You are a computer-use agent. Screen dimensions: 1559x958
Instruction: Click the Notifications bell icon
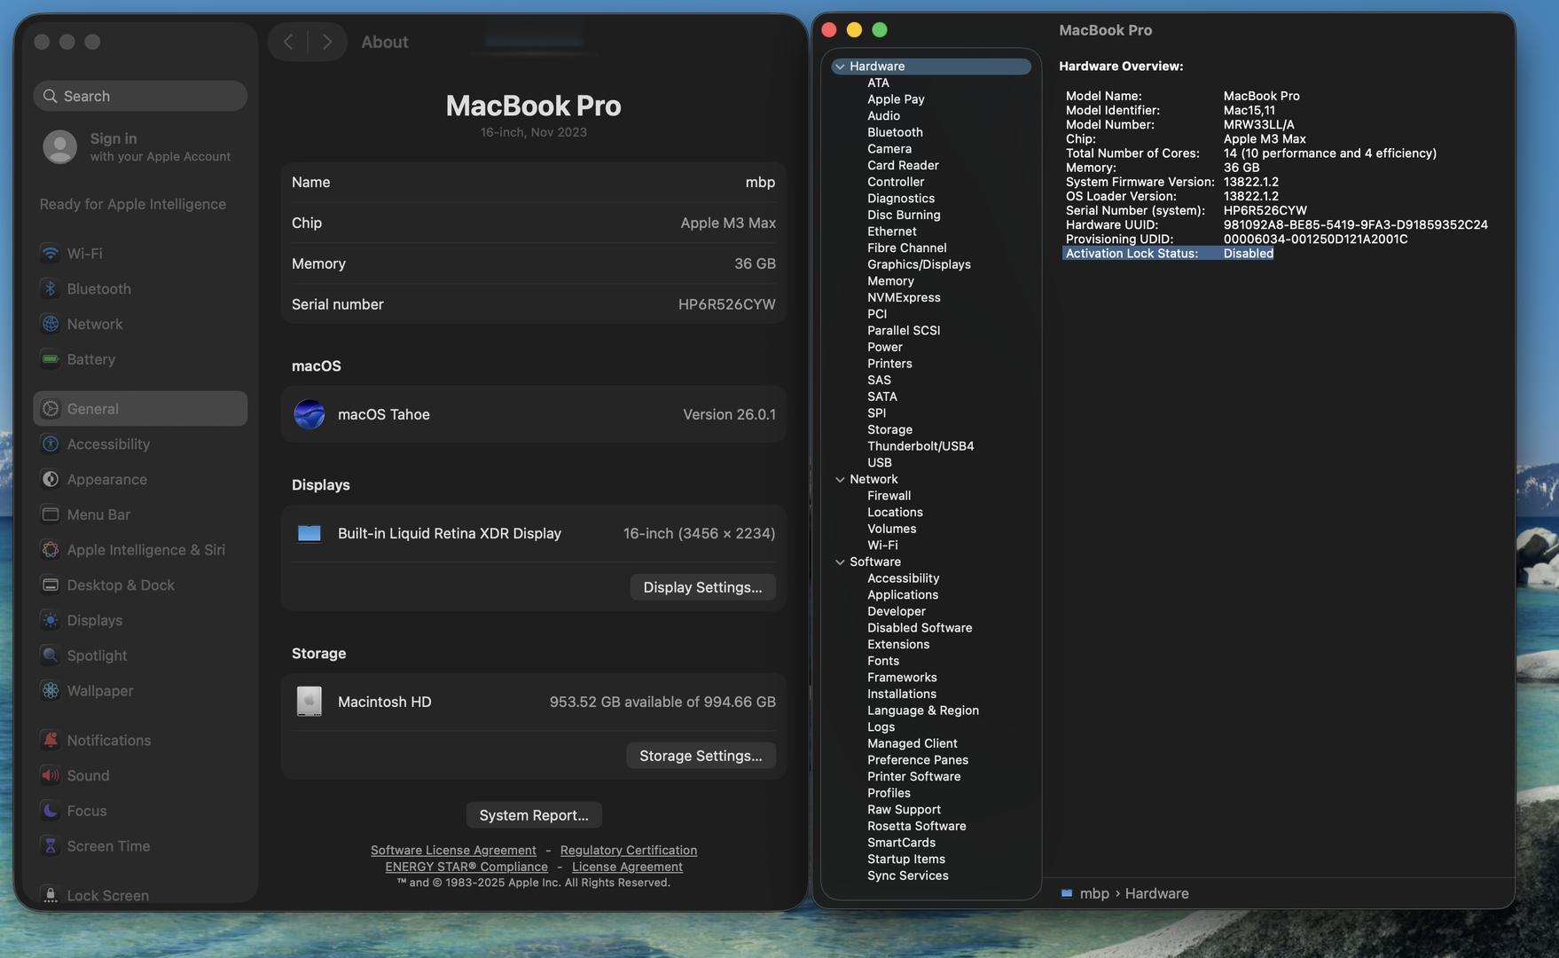(x=51, y=741)
